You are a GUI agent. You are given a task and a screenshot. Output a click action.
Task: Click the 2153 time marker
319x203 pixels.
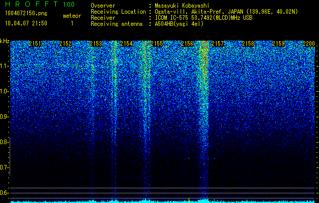[96, 44]
